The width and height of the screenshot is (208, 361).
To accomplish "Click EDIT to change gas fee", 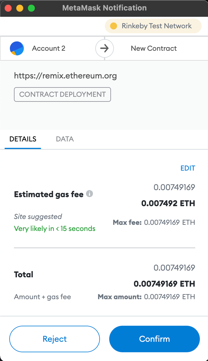I will point(188,168).
